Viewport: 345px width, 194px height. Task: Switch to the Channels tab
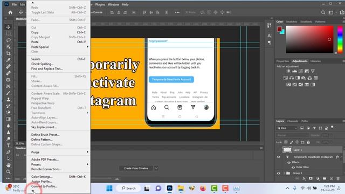click(x=293, y=121)
